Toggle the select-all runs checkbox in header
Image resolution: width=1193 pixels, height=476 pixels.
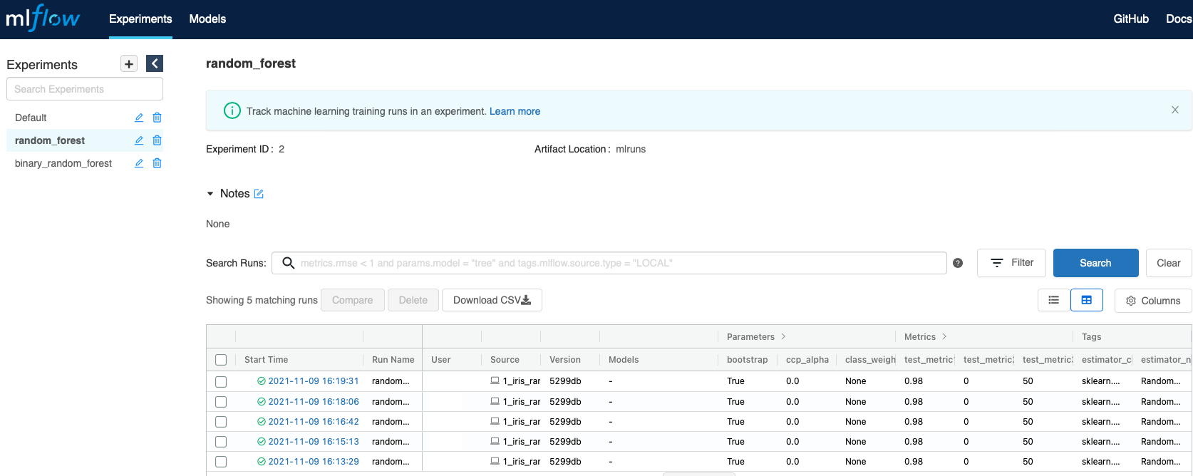(x=221, y=360)
